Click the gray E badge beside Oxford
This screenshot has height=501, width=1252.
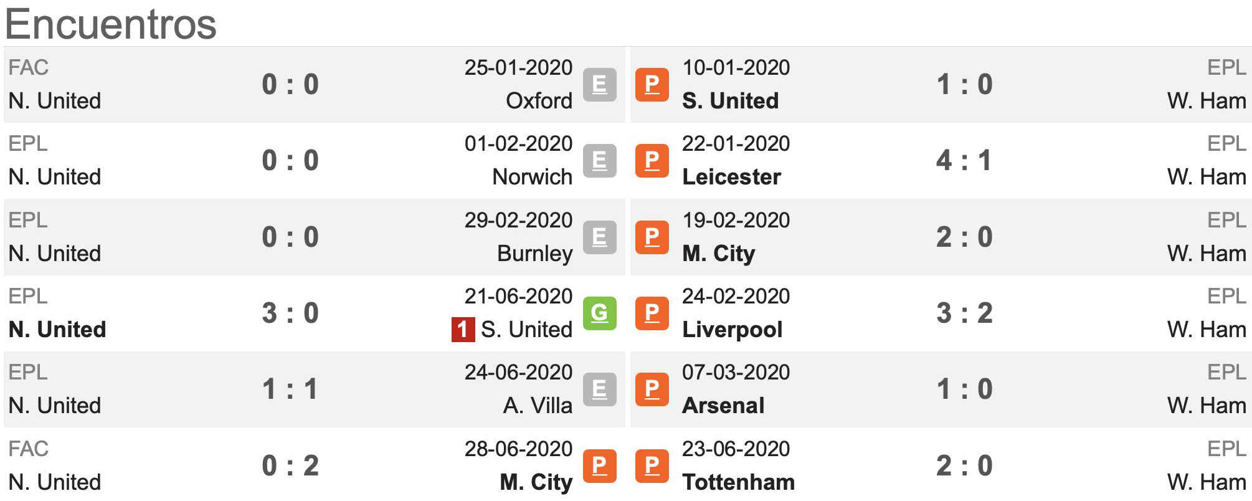599,84
